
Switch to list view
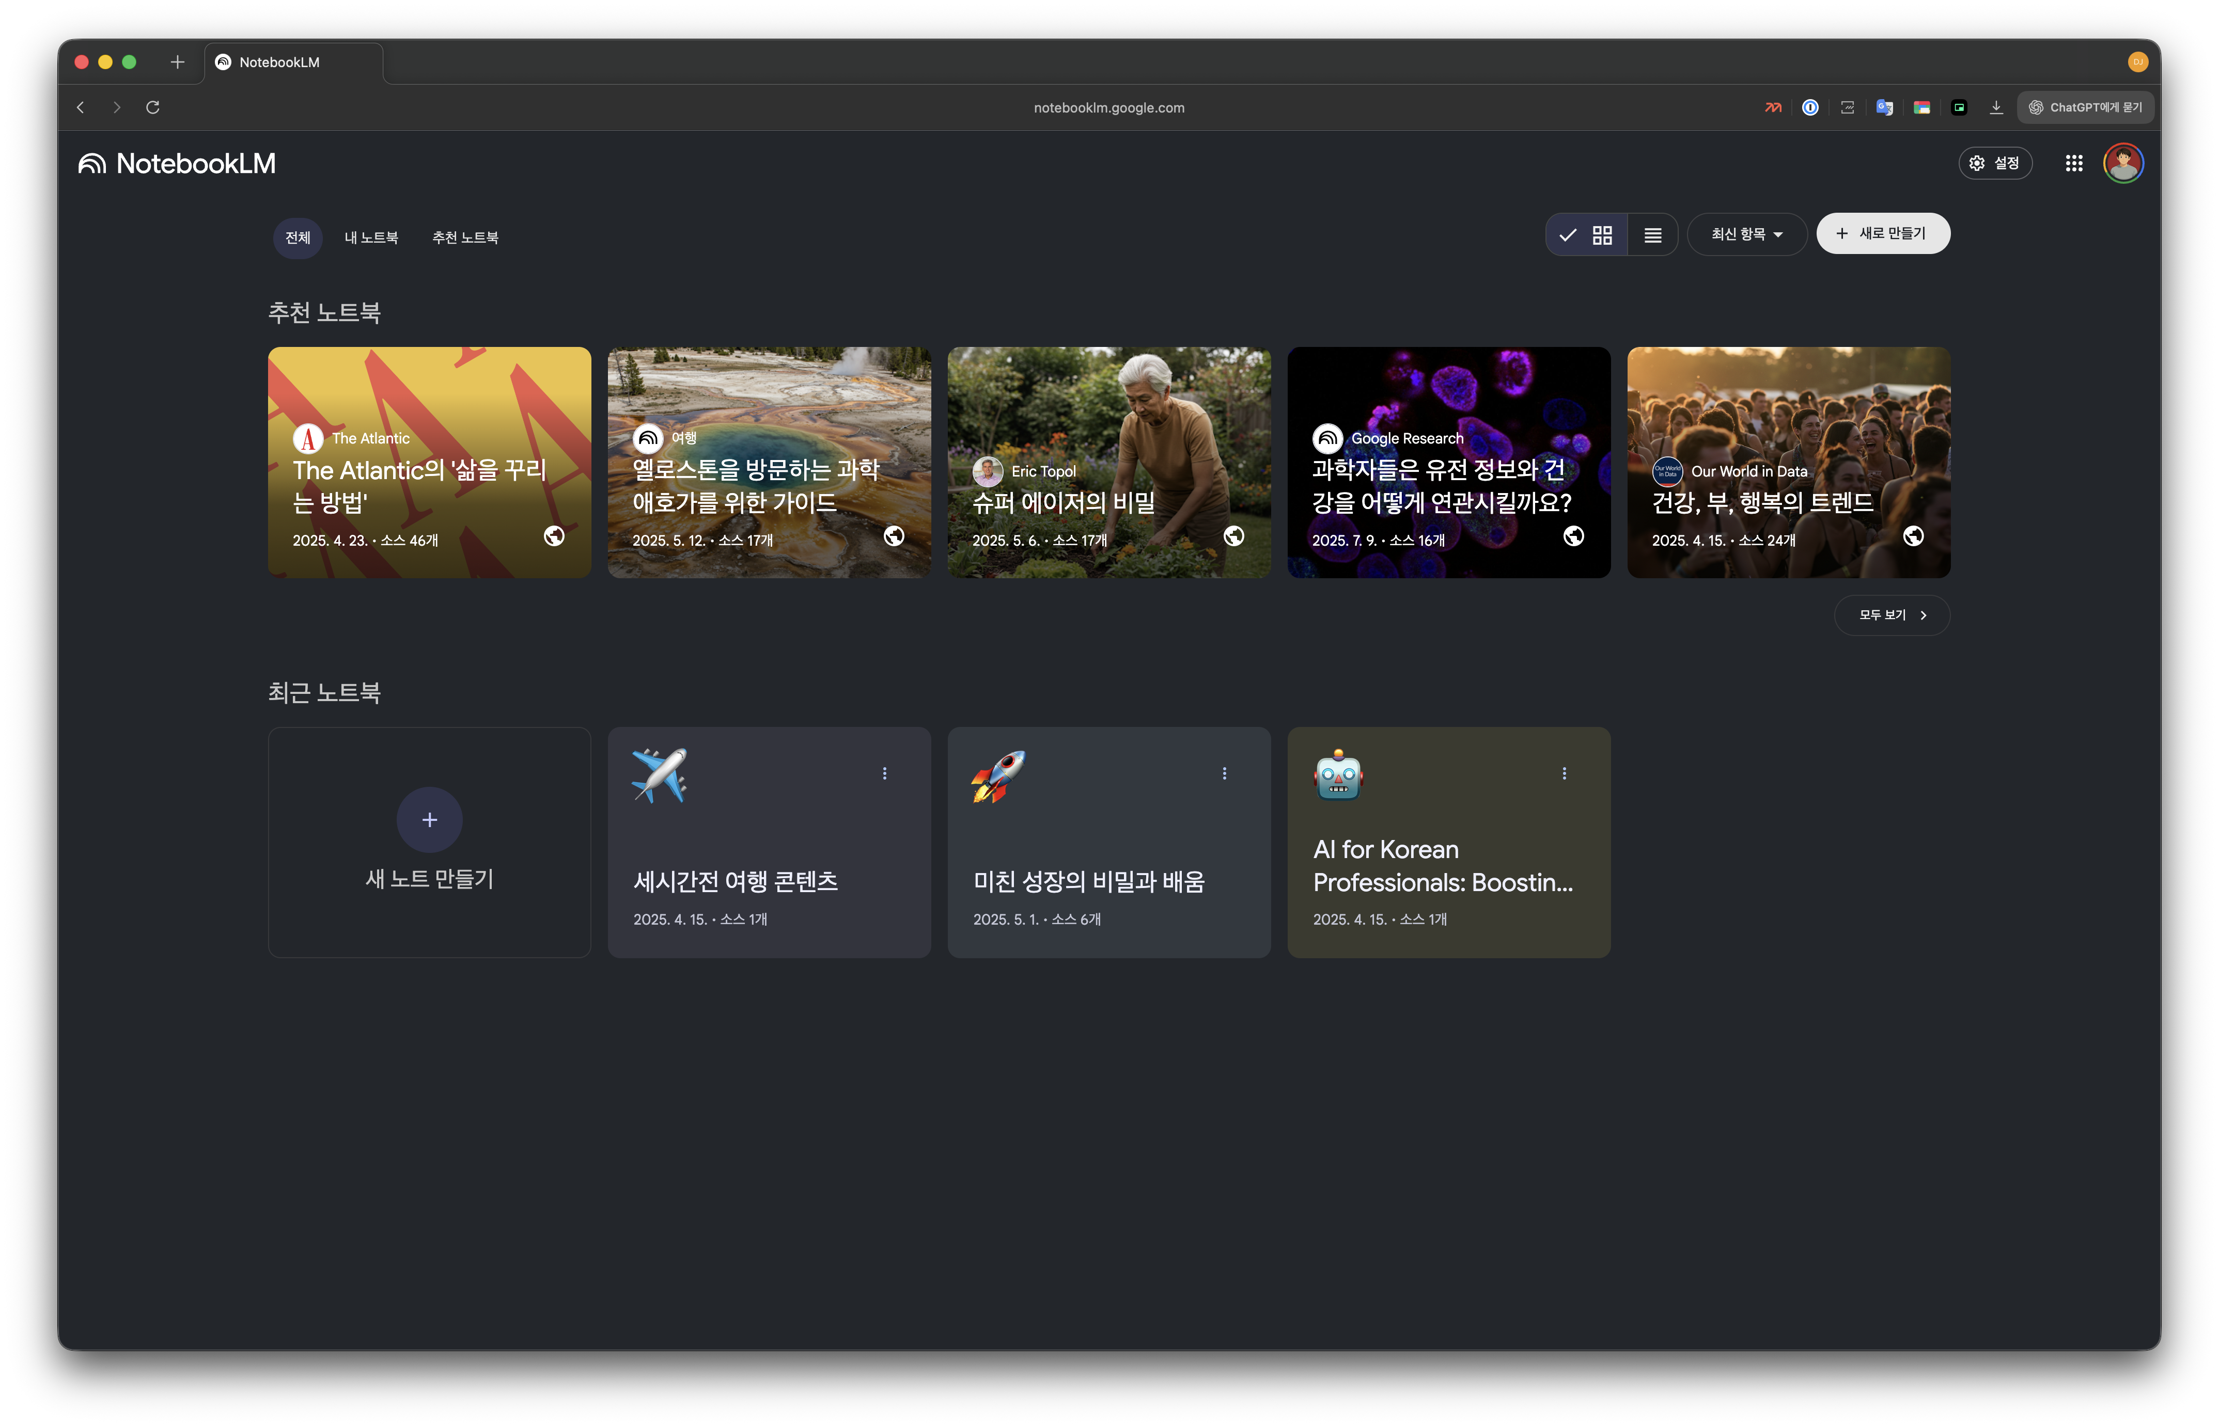(x=1652, y=235)
